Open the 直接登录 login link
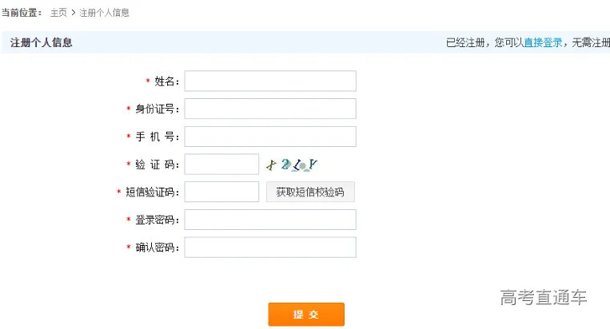 point(543,43)
